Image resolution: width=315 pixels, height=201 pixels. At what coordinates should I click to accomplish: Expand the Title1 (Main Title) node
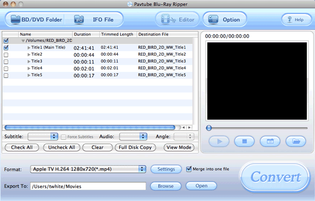29,48
